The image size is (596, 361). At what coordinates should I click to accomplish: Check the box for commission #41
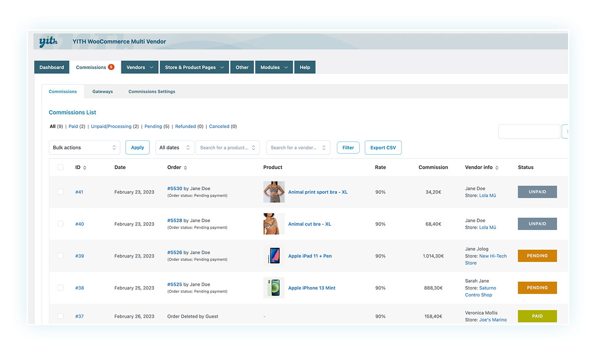pyautogui.click(x=61, y=192)
